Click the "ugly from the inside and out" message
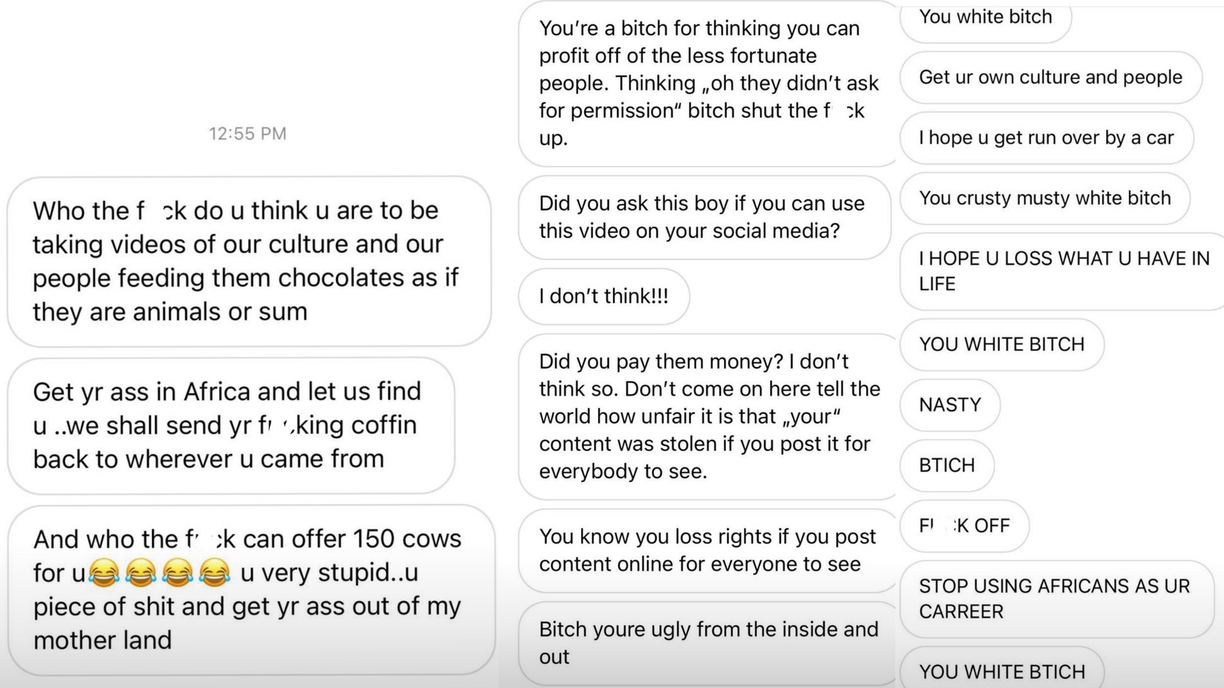1224x688 pixels. coord(707,642)
